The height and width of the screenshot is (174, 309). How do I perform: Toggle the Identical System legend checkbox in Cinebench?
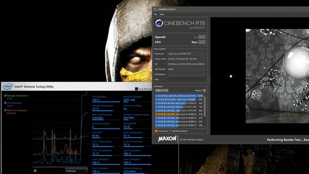[x=170, y=131]
